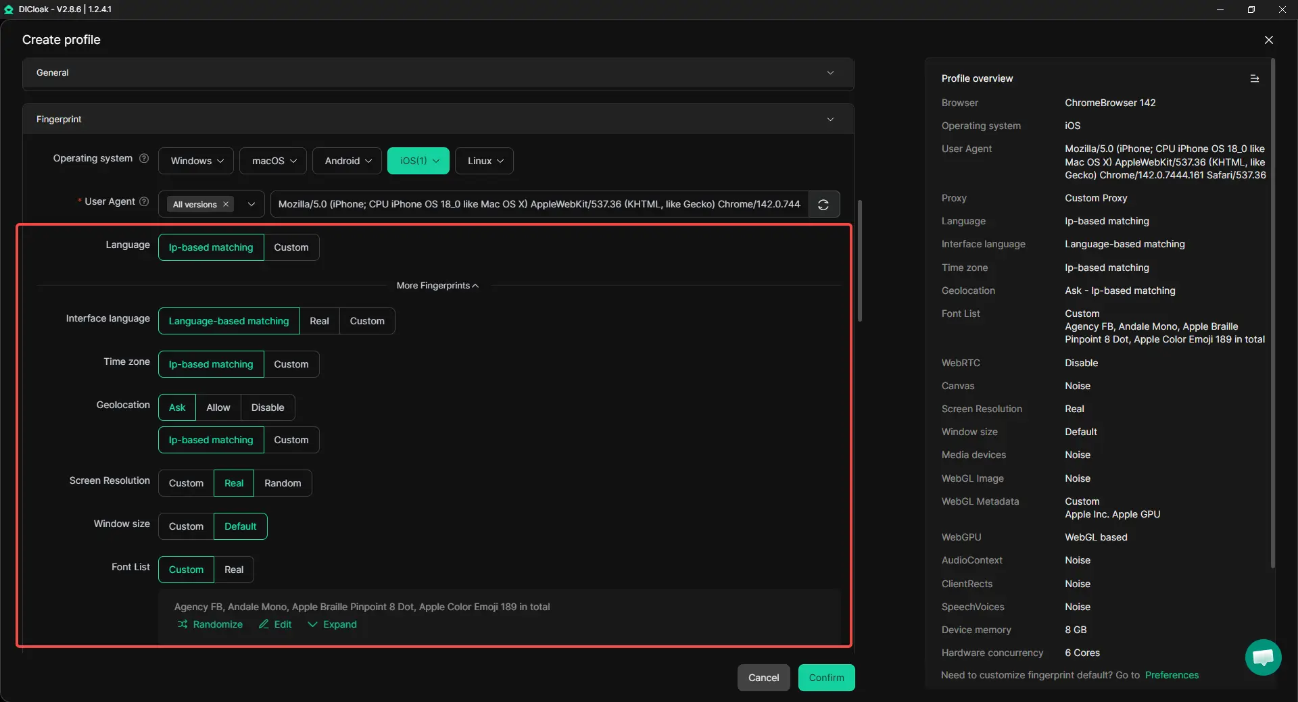Open the Preferences link

point(1172,675)
